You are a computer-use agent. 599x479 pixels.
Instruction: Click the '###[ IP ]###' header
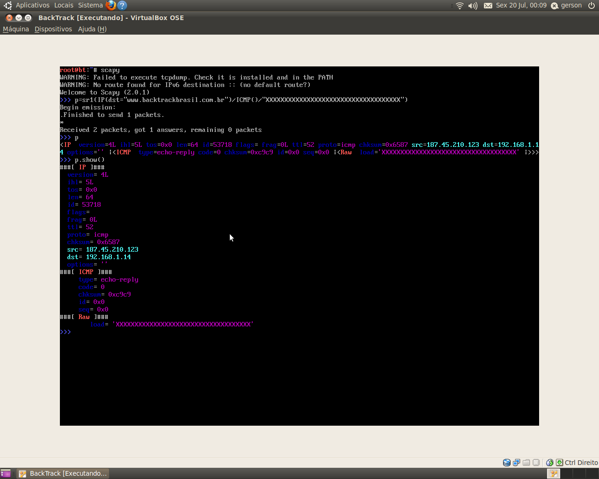coord(82,167)
